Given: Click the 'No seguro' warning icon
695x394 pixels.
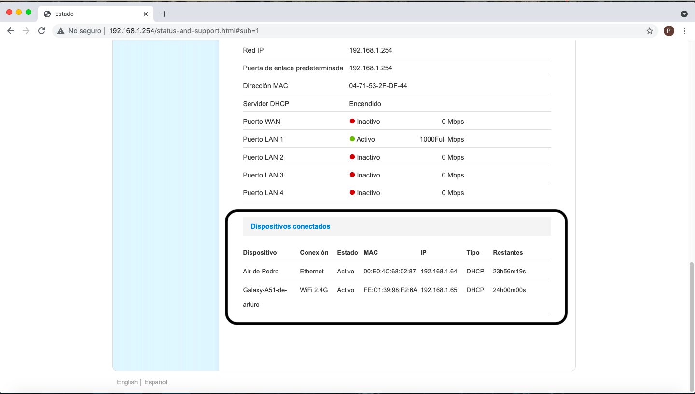Looking at the screenshot, I should point(61,31).
